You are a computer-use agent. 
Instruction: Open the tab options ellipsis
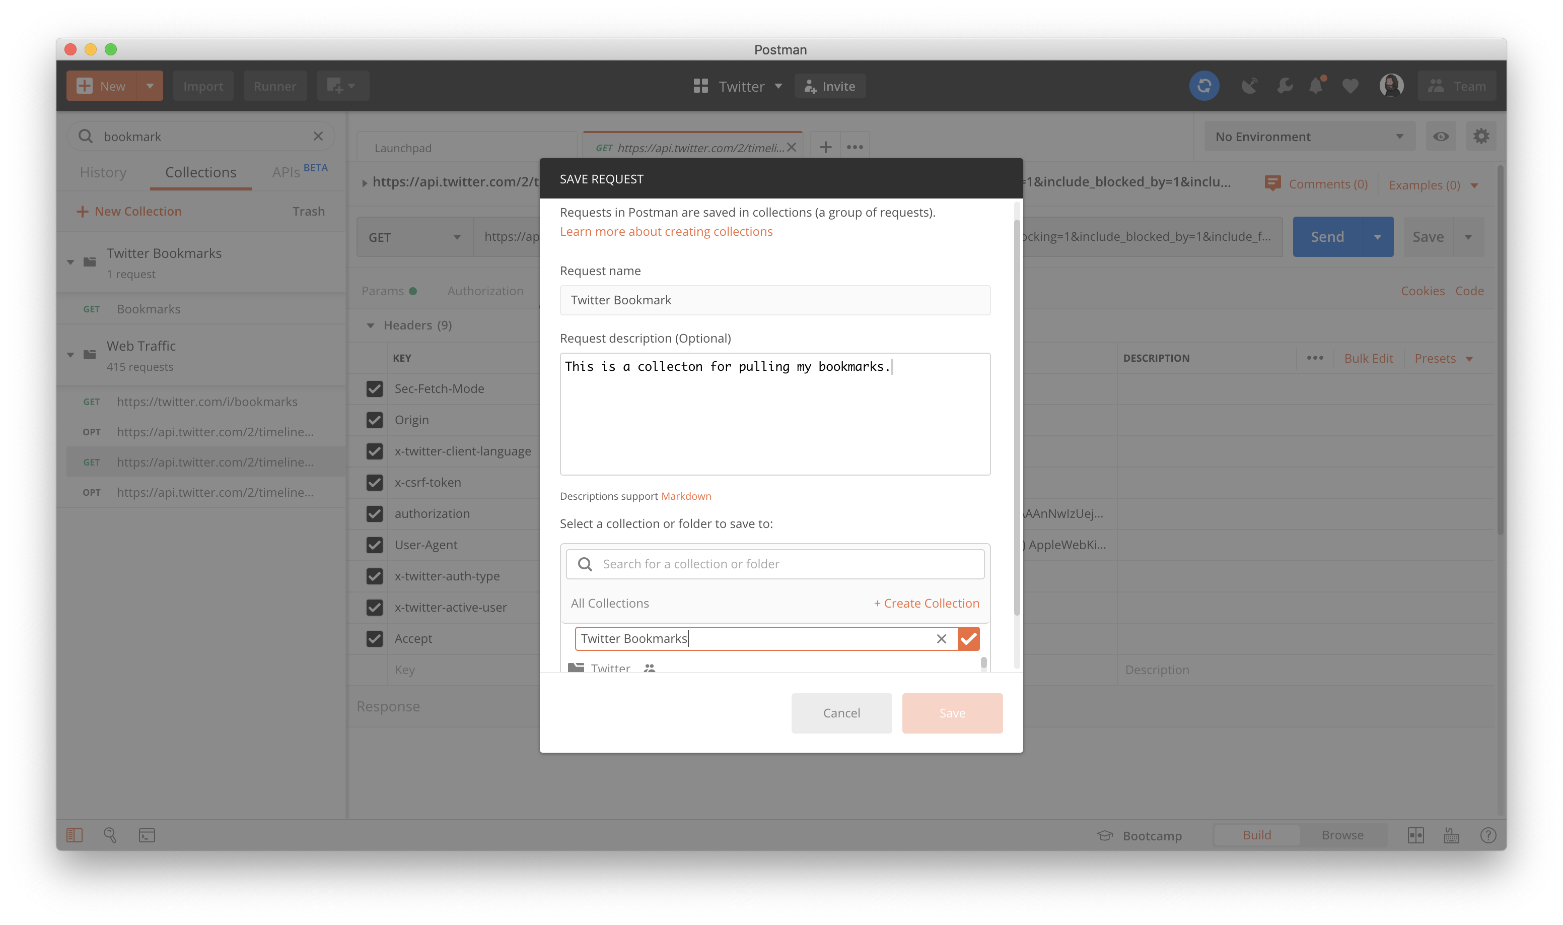pos(855,147)
